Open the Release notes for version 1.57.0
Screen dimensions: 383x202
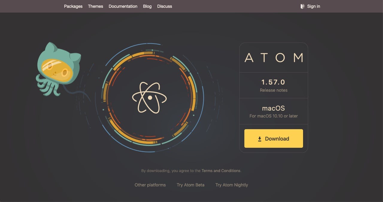click(273, 90)
